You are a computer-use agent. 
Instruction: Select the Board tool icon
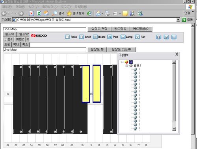pyautogui.click(x=95, y=37)
